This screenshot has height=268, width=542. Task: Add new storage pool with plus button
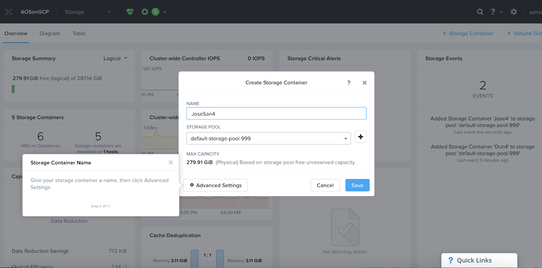(360, 137)
